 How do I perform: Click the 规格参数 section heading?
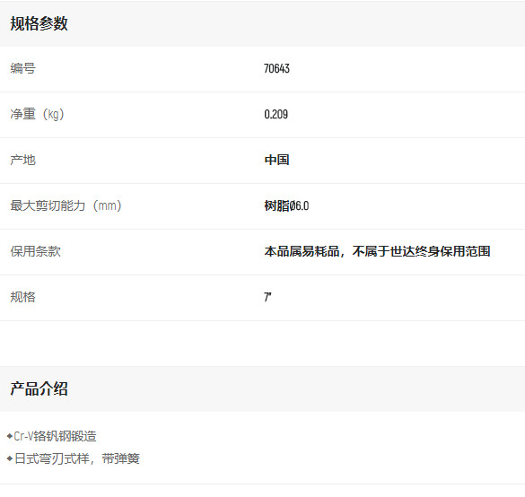[39, 23]
